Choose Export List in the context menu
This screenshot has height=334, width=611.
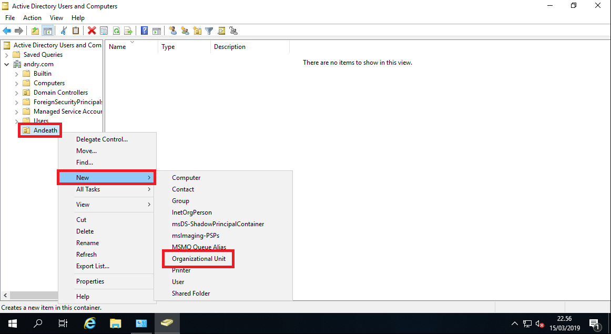click(x=107, y=266)
